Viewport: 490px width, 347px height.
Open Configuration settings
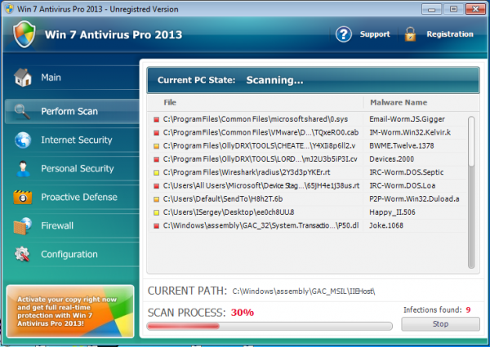pyautogui.click(x=72, y=254)
